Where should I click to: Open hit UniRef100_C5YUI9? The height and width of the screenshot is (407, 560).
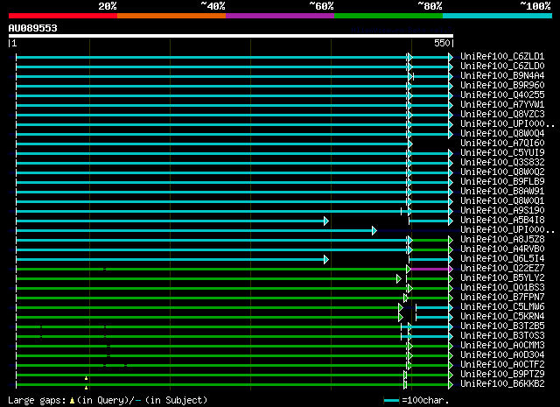(x=502, y=153)
